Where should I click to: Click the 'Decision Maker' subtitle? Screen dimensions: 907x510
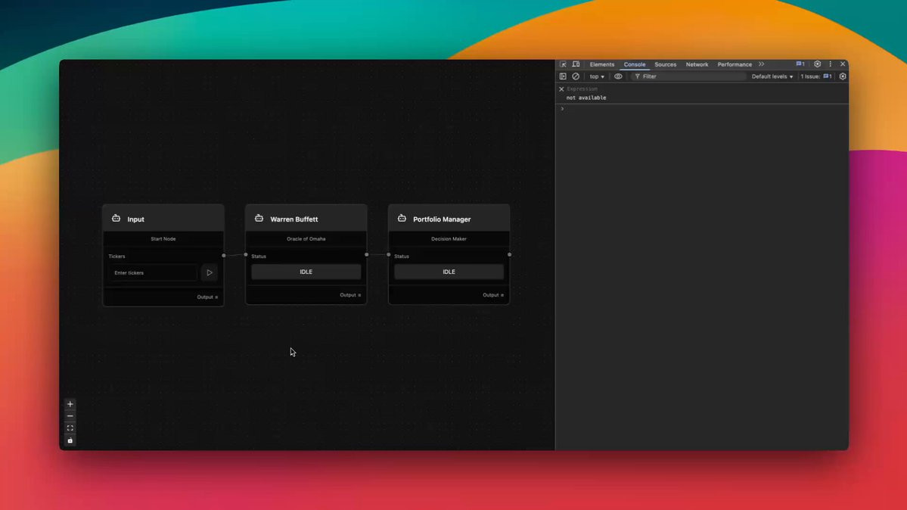(x=449, y=238)
